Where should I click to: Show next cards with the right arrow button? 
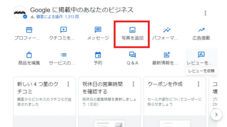click(216, 115)
